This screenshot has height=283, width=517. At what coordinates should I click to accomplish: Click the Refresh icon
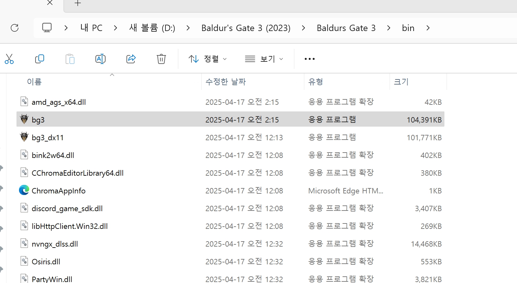click(x=15, y=28)
